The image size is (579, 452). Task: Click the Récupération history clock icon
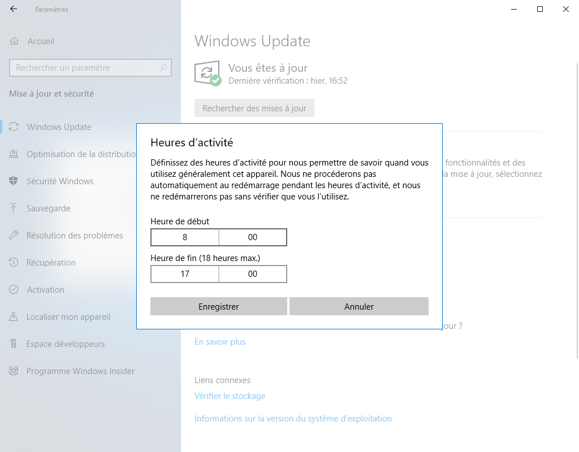[14, 262]
